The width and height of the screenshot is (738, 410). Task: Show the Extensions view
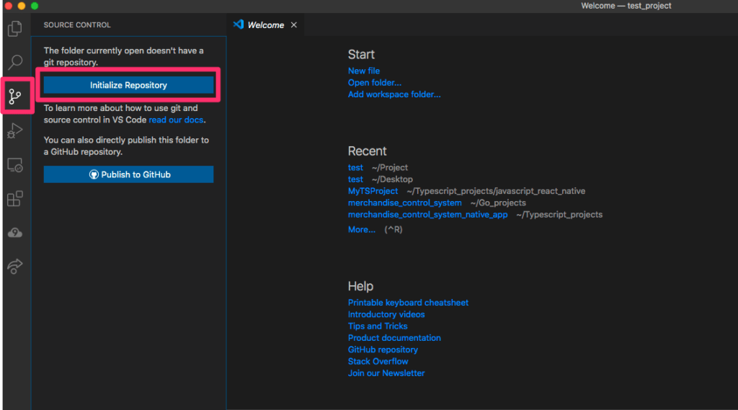coord(14,198)
